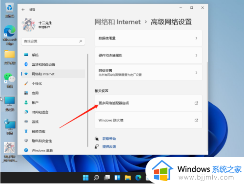The height and width of the screenshot is (184, 244).
Task: Click the 个性化 paintbrush icon
Action: pos(26,83)
